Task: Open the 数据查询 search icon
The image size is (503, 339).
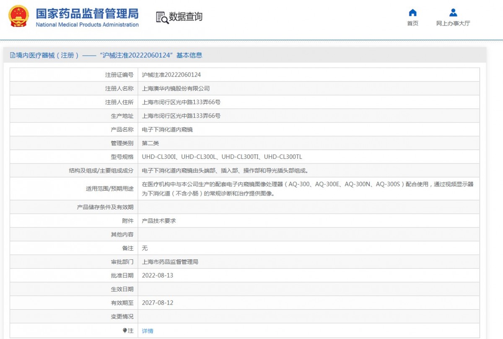Action: pyautogui.click(x=162, y=18)
